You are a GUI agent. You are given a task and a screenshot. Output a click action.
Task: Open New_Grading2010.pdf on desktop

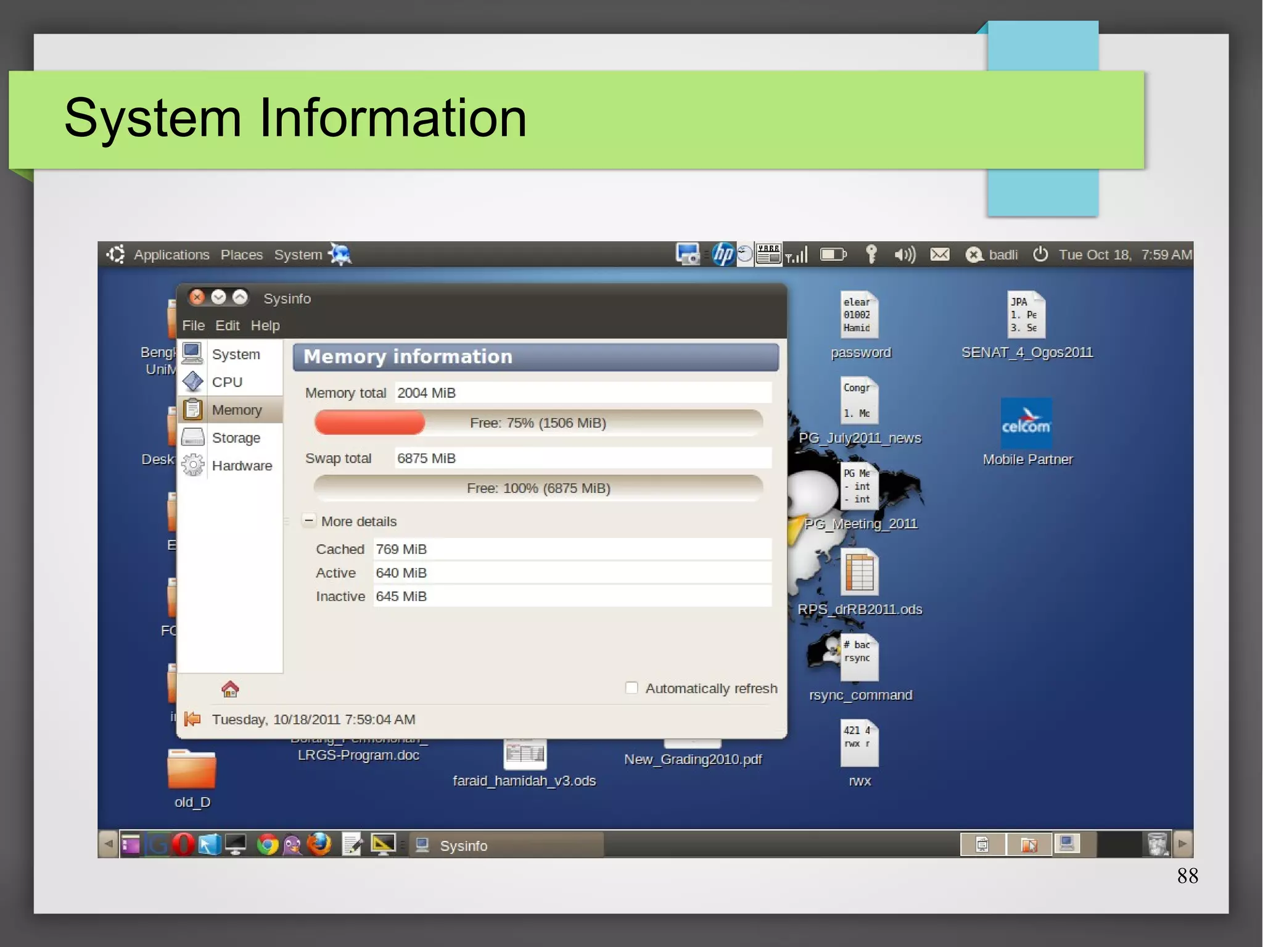pos(693,759)
